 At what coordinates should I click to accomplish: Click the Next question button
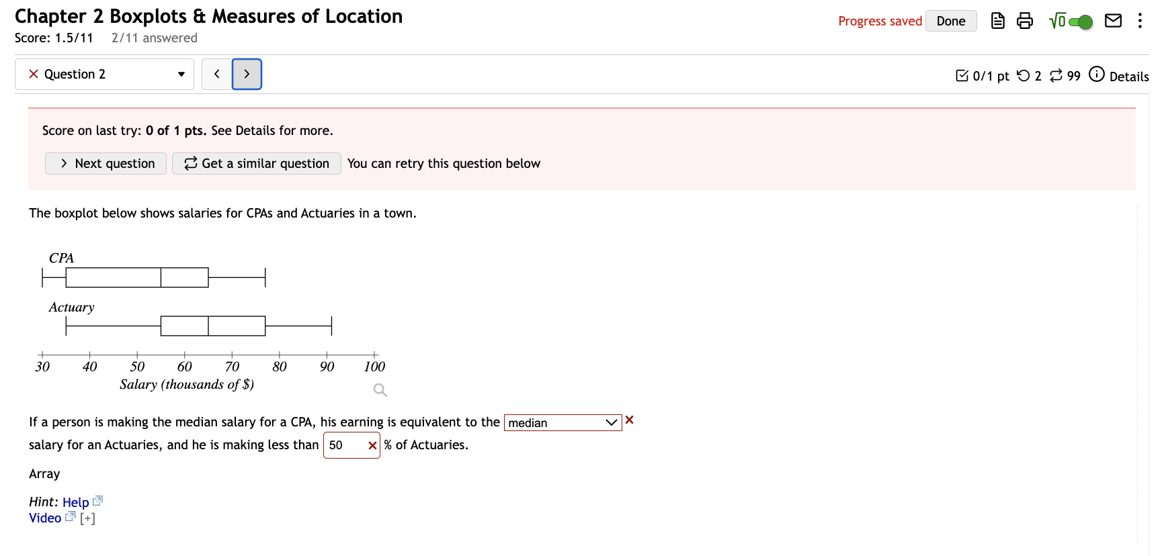point(106,163)
